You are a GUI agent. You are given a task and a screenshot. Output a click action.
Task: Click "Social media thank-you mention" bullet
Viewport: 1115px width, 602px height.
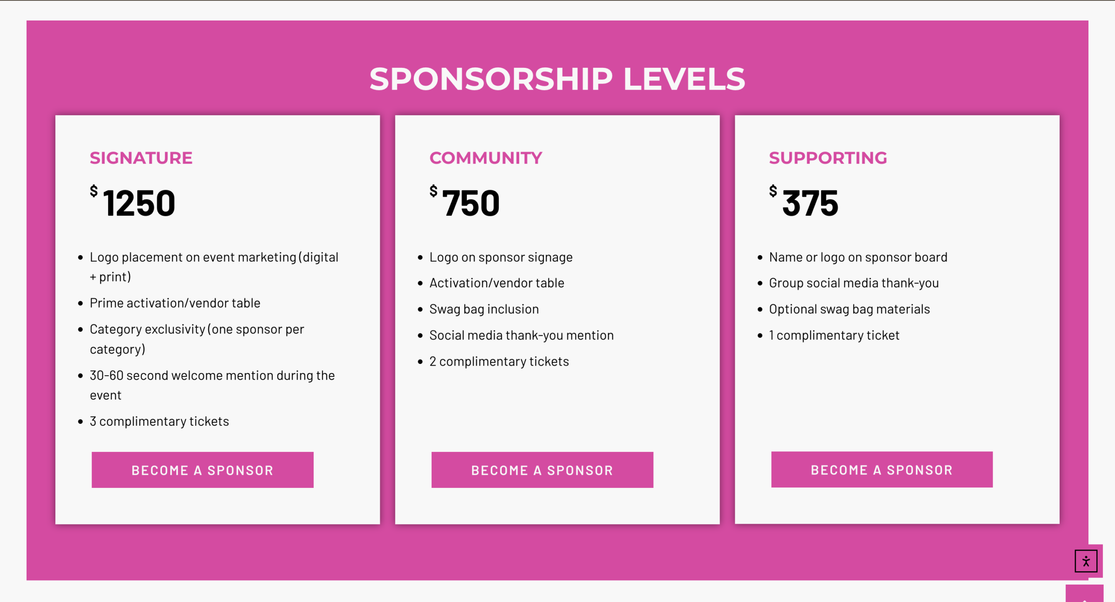tap(521, 335)
